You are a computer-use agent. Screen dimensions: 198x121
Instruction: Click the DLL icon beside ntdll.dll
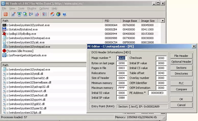coord(4,74)
